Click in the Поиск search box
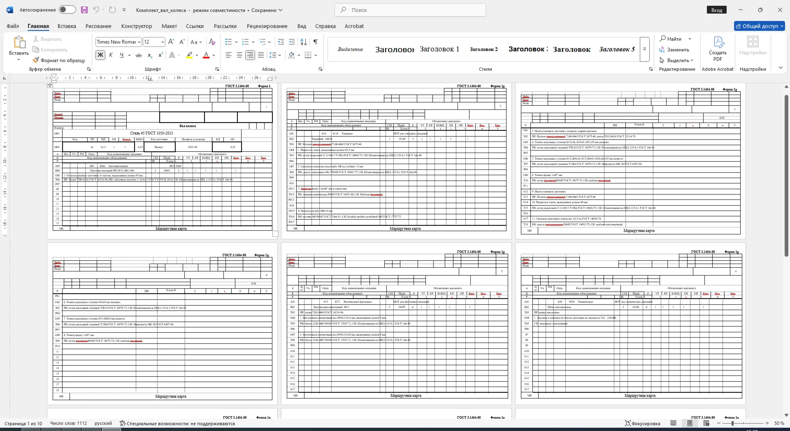790x431 pixels. (x=410, y=10)
